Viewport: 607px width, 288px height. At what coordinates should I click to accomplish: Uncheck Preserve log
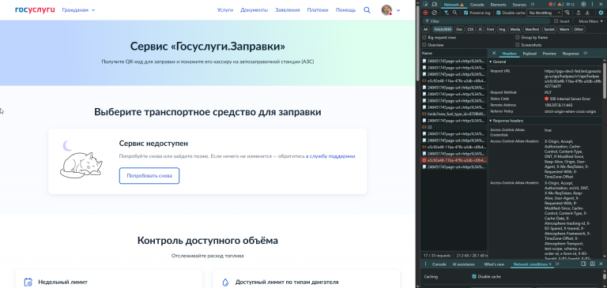[466, 13]
